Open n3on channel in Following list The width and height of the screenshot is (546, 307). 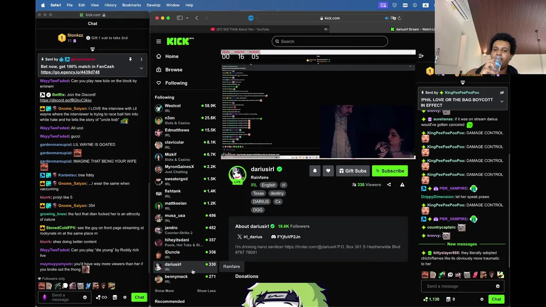pyautogui.click(x=185, y=120)
